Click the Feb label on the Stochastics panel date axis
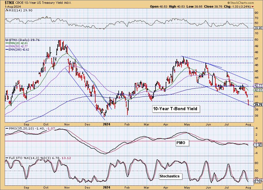Image resolution: width=263 pixels, height=190 pixels. 127,188
